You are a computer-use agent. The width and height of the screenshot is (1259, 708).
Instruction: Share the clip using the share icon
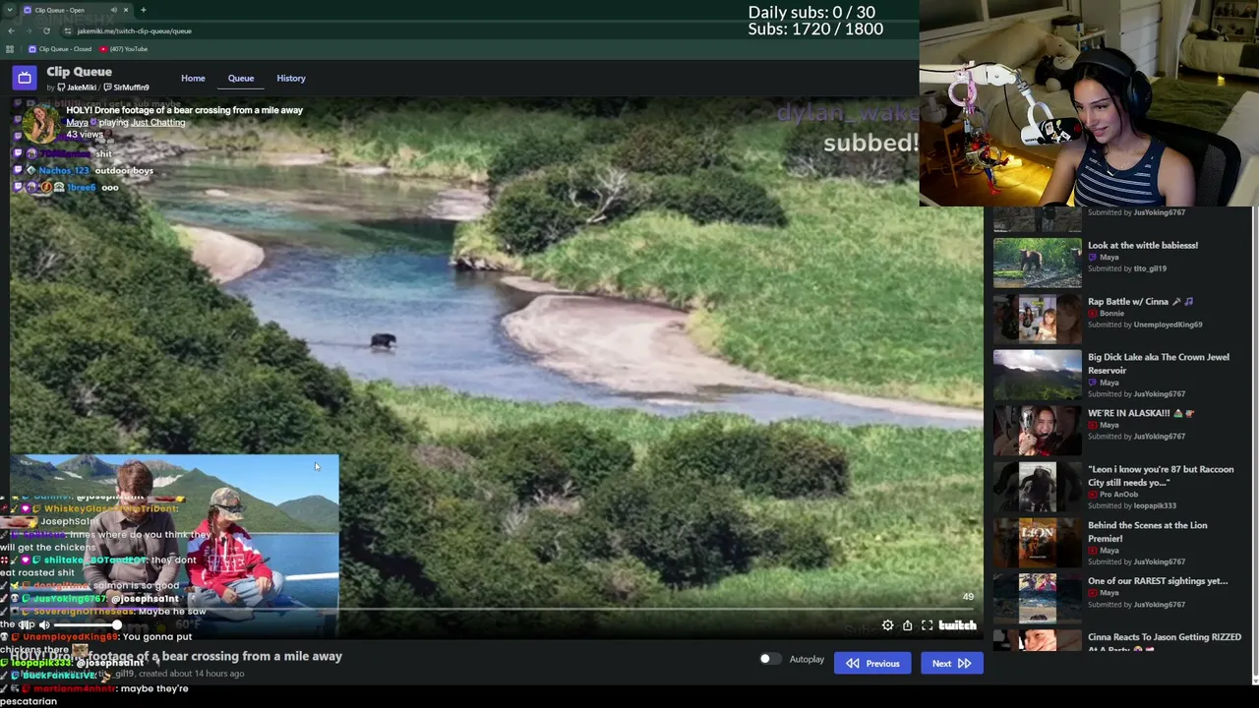coord(907,625)
